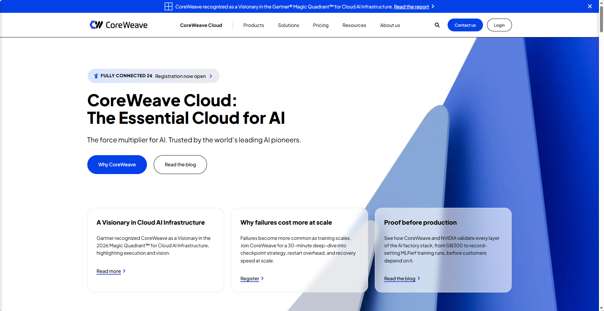This screenshot has height=311, width=604.
Task: Follow the Register link
Action: pyautogui.click(x=250, y=279)
